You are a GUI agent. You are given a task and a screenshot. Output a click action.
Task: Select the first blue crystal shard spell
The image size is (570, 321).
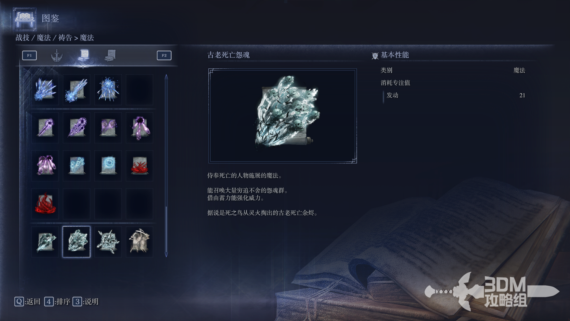[x=45, y=90]
